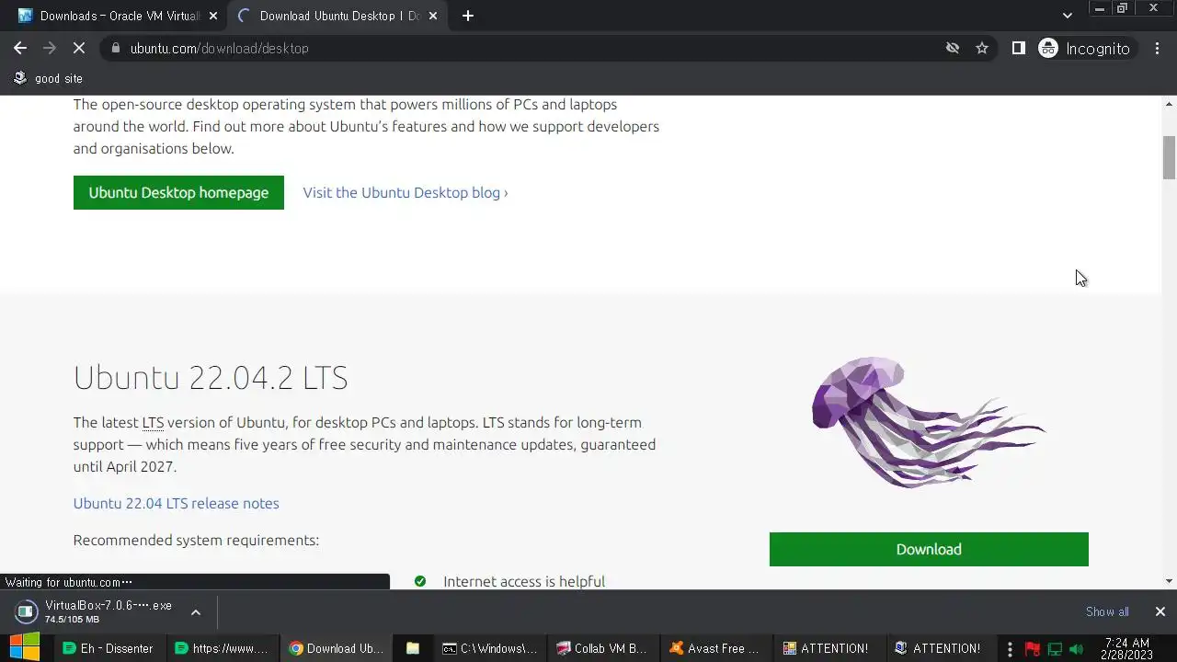Click the lock site info icon
Viewport: 1177px width, 662px height.
(115, 48)
